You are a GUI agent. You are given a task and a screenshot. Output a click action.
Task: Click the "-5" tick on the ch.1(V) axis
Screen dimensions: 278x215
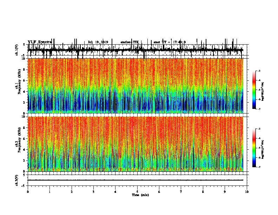tap(24, 56)
